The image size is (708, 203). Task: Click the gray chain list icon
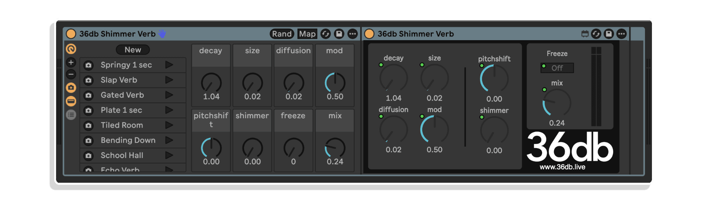(x=71, y=115)
